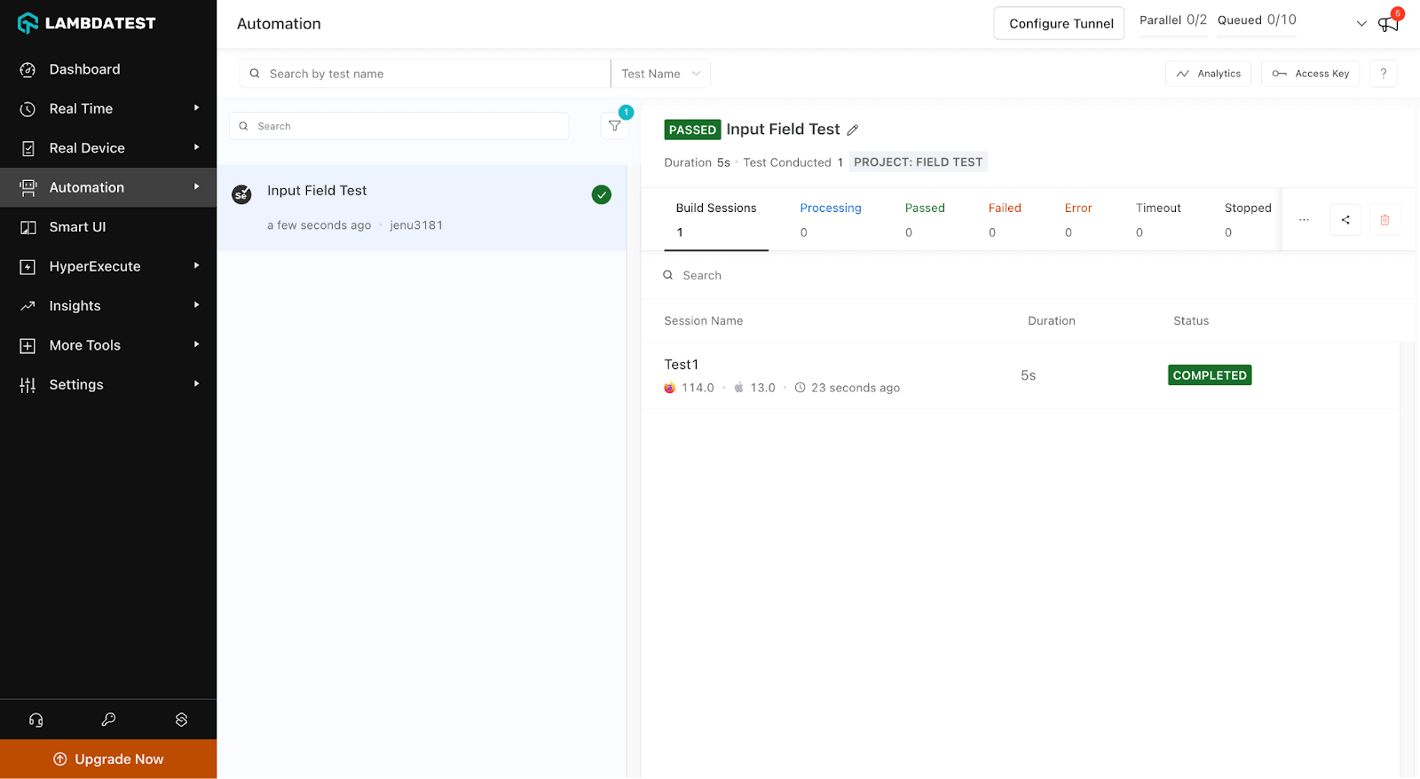The image size is (1420, 779).
Task: Click the Firefox browser icon in Test1 row
Action: tap(670, 388)
